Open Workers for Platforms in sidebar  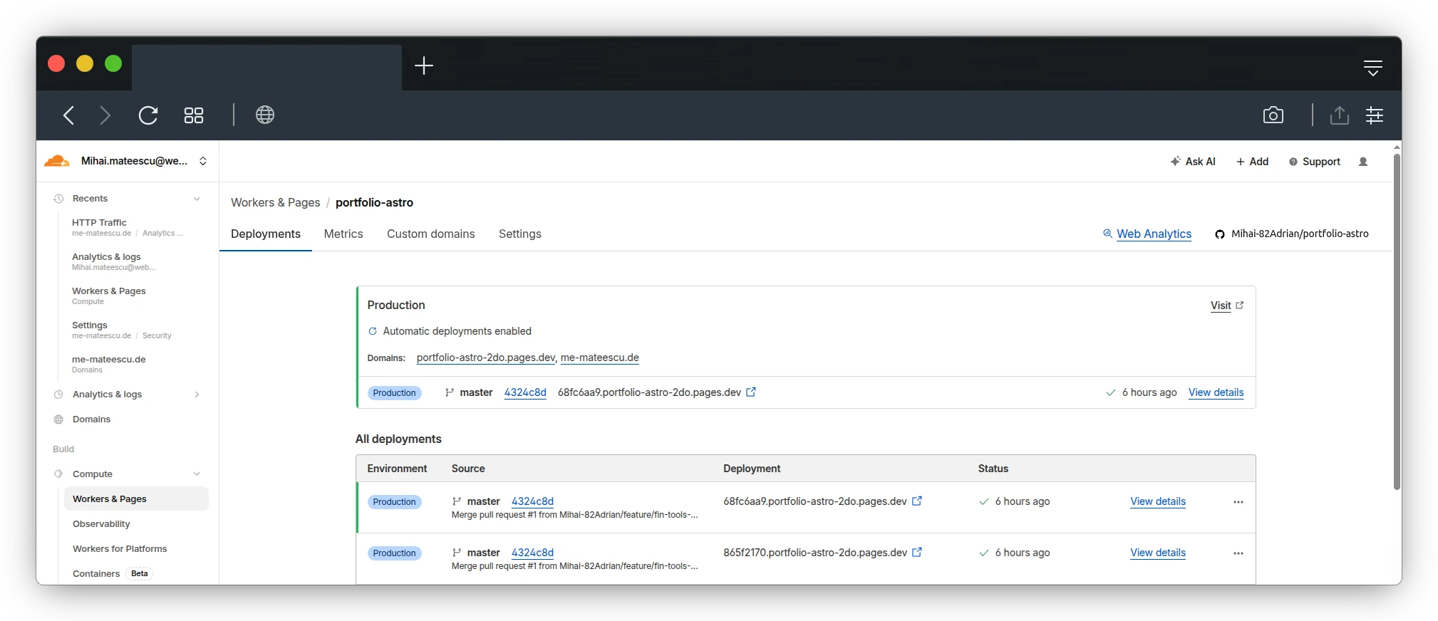(x=120, y=549)
